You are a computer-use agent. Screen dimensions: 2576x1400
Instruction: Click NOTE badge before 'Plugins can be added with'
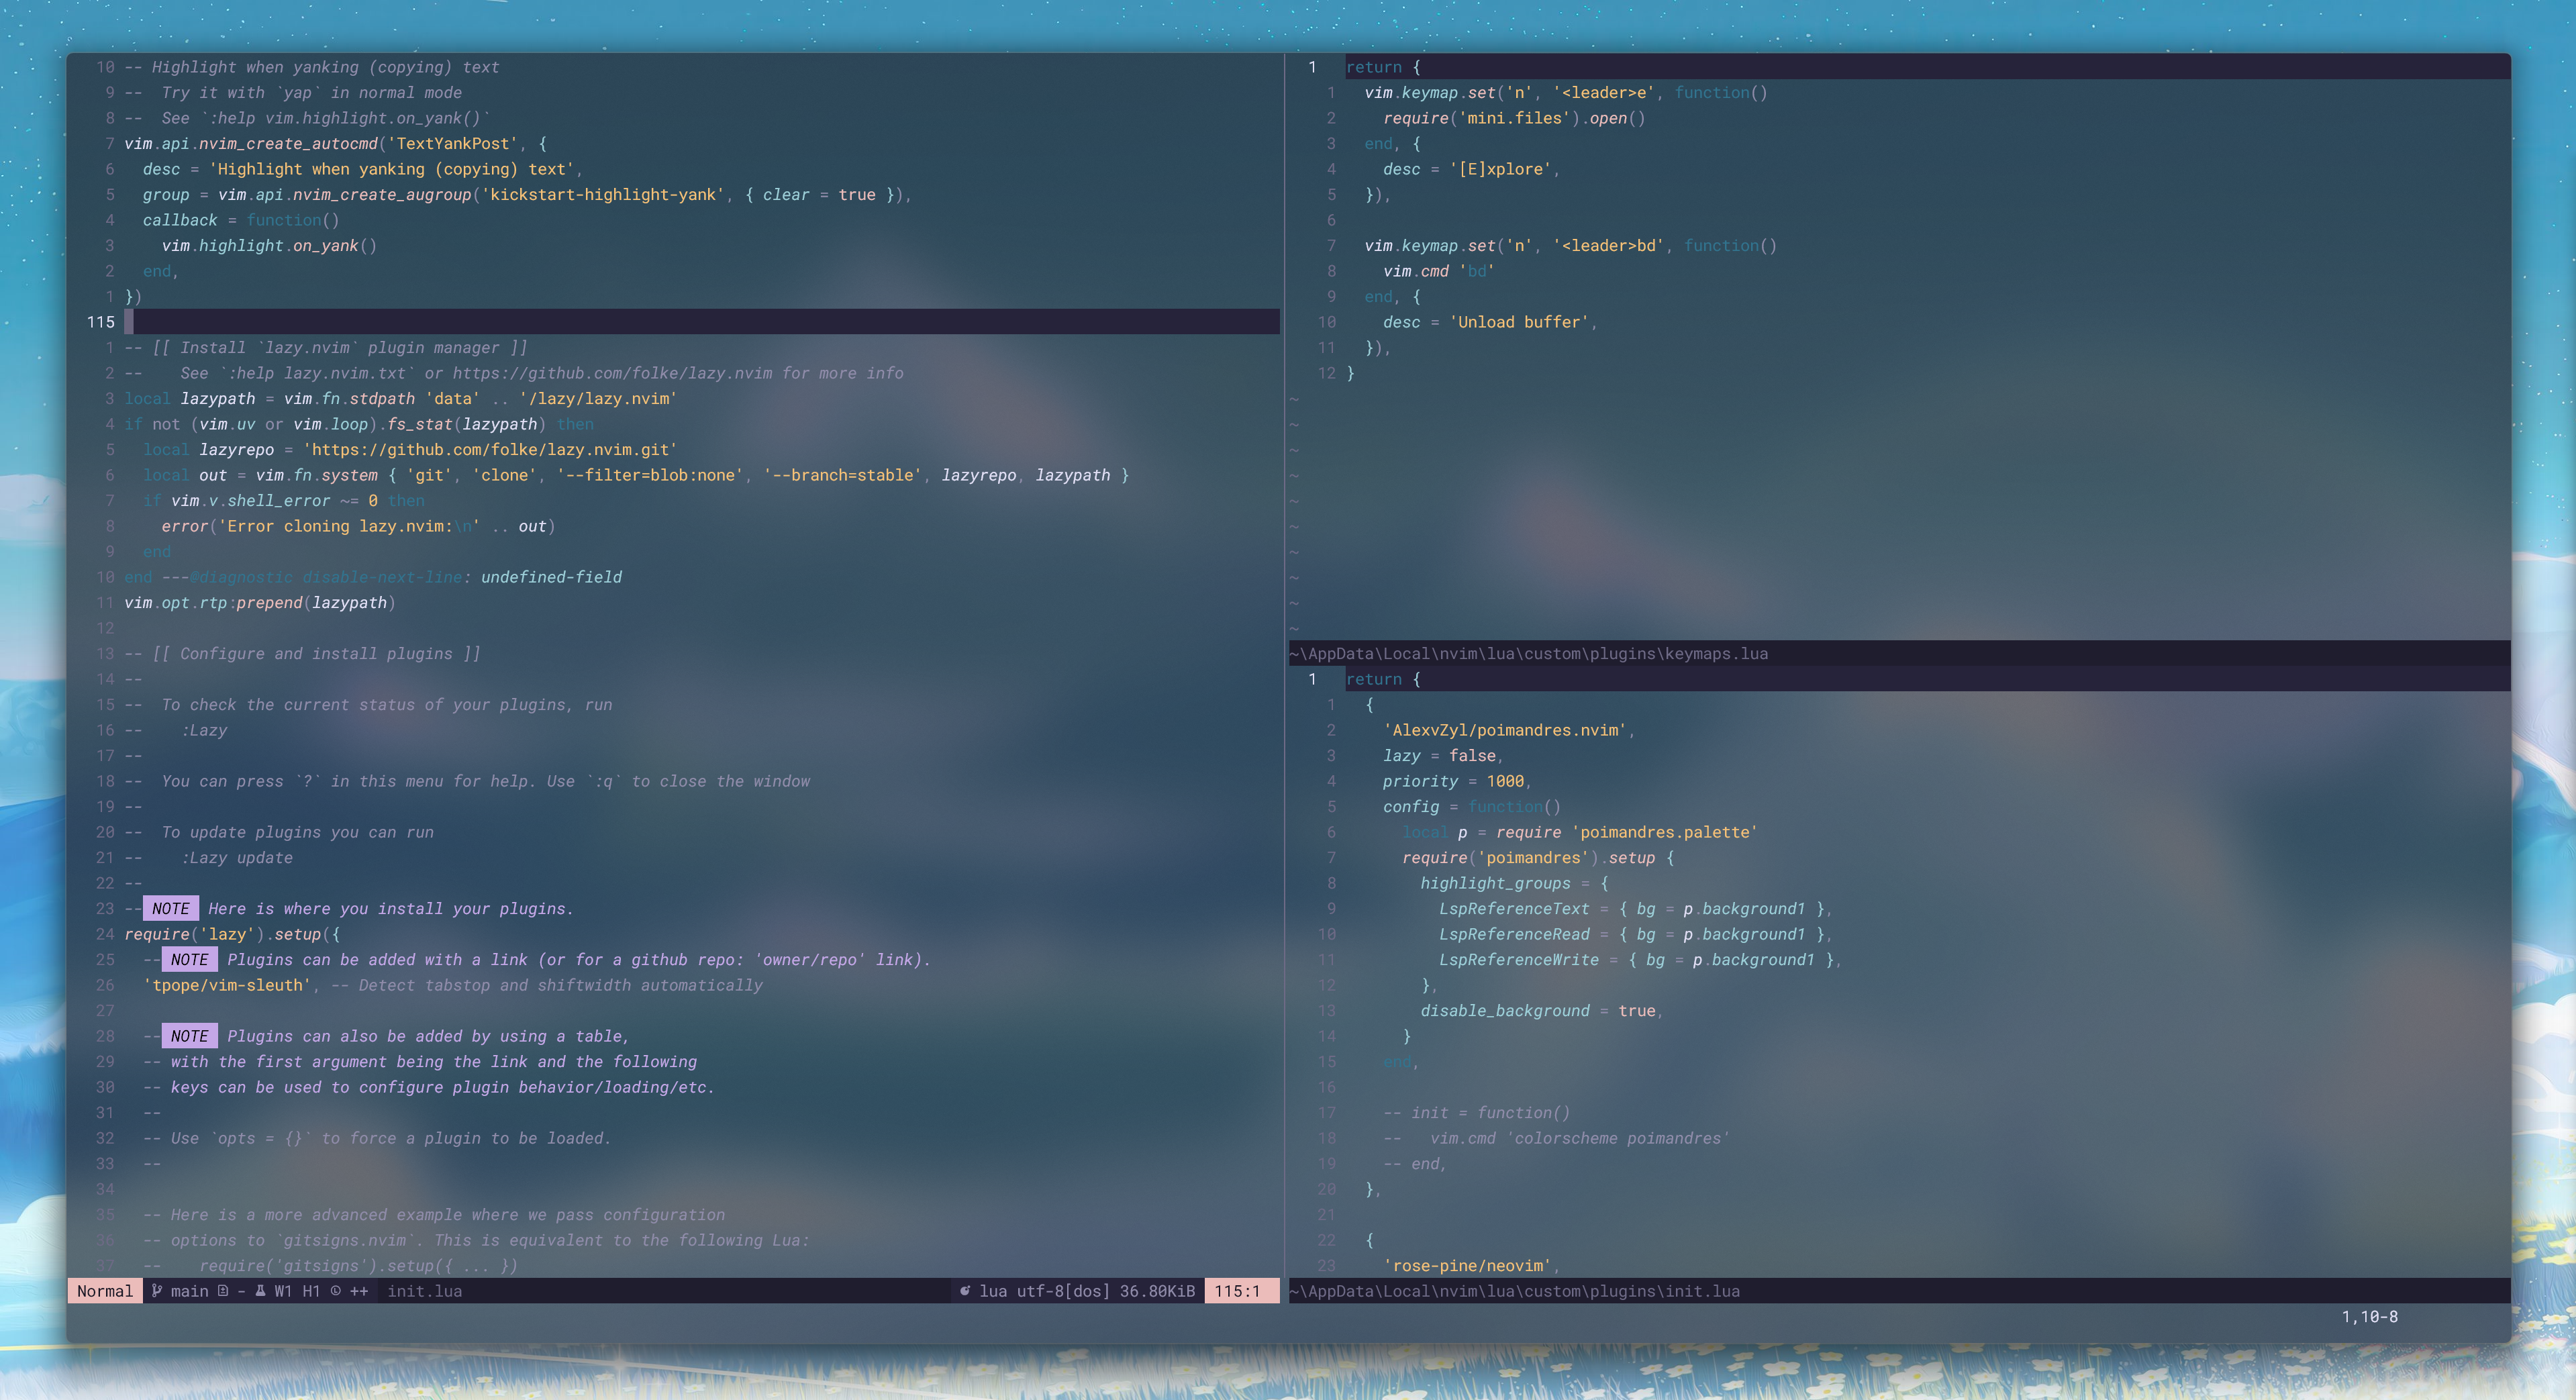(190, 960)
